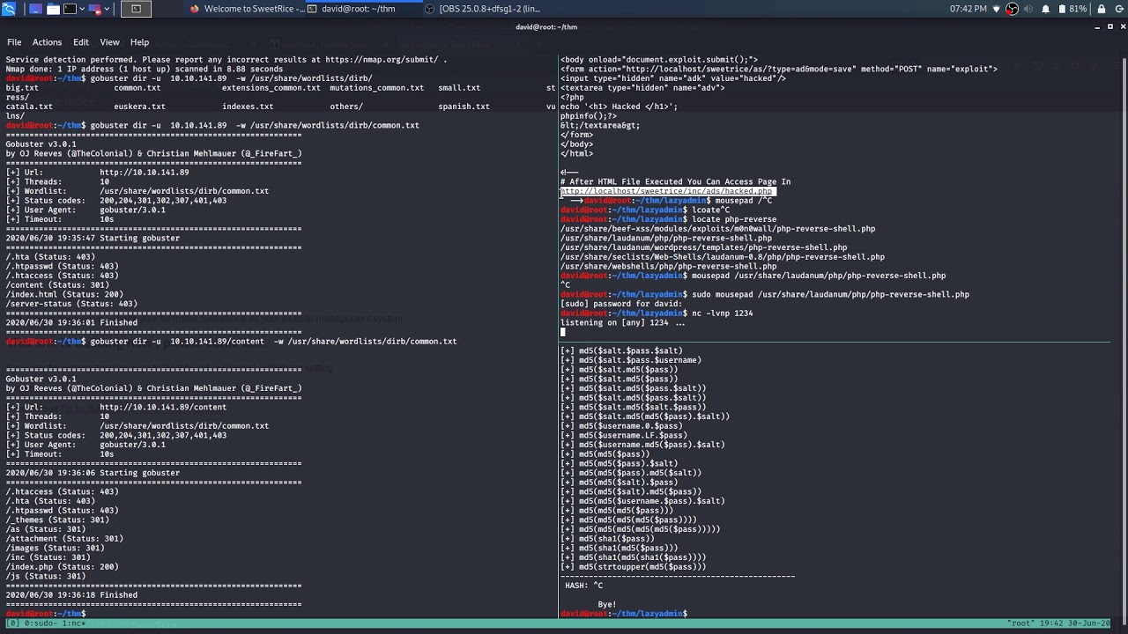Viewport: 1128px width, 634px height.
Task: Click the 'listening on [any] 1234' line
Action: (x=622, y=323)
